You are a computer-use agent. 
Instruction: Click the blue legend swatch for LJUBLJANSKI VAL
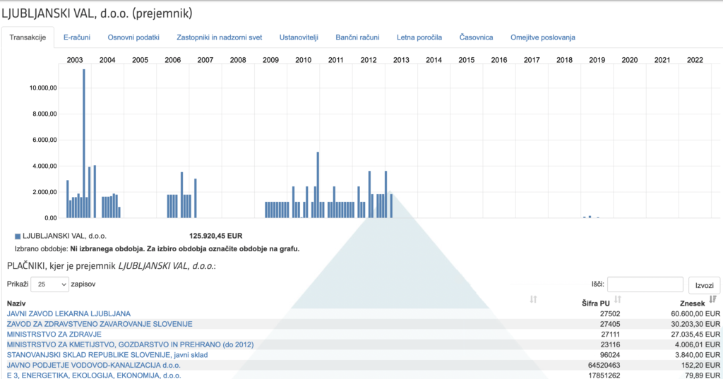tap(18, 236)
